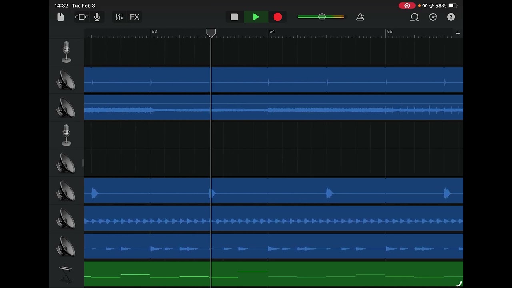Select speaker track header with dense repeating waveform
The height and width of the screenshot is (288, 512).
click(x=66, y=219)
